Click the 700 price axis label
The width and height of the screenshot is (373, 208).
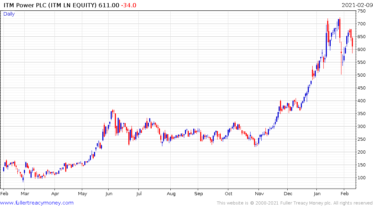(361, 24)
